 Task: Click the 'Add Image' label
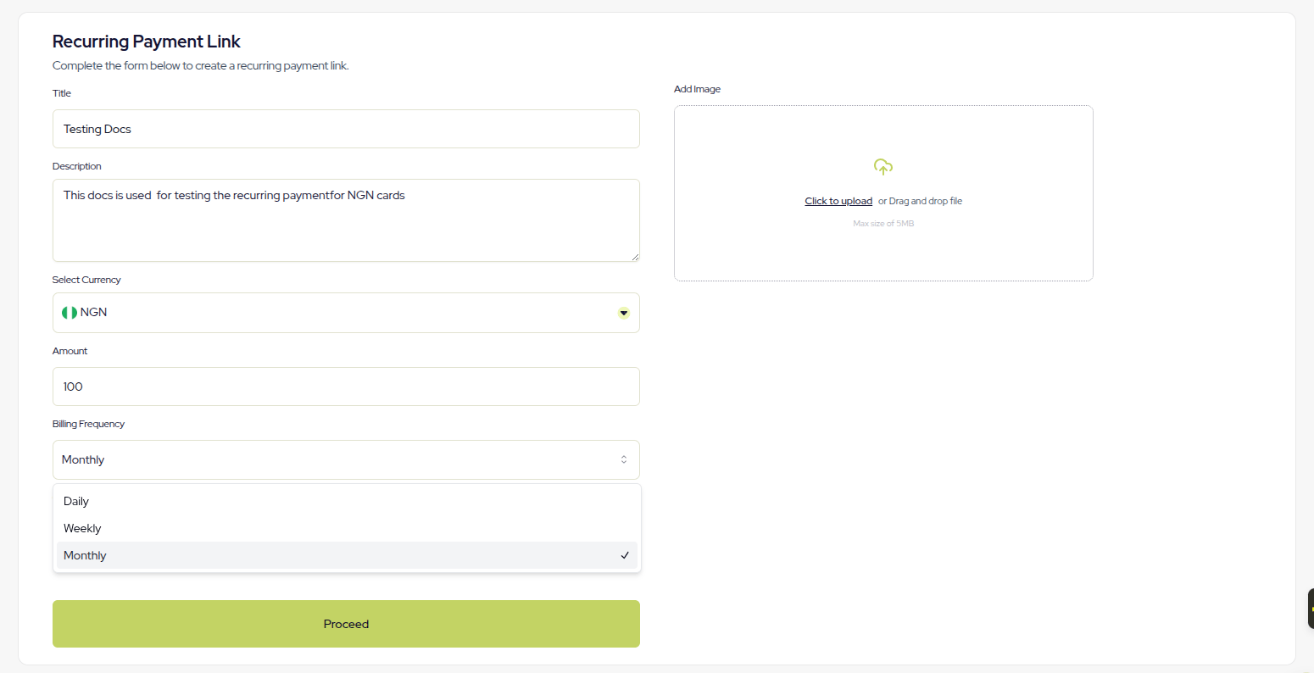pyautogui.click(x=697, y=89)
